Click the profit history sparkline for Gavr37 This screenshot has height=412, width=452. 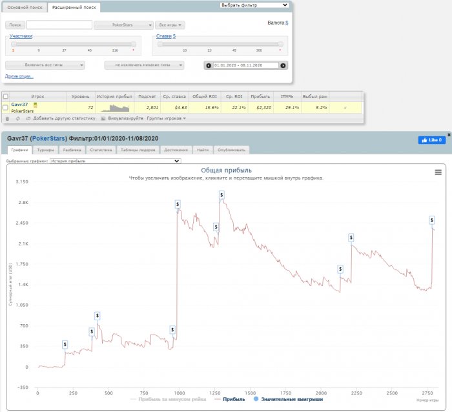click(x=114, y=107)
